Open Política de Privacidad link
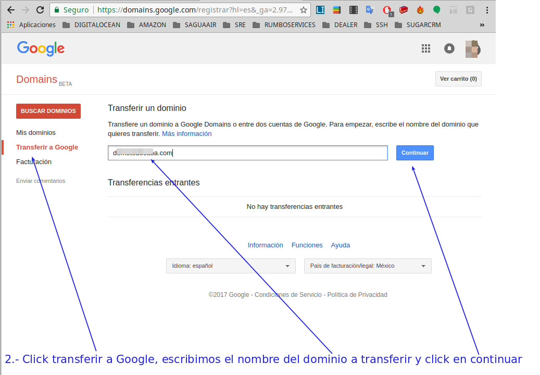This screenshot has width=540, height=375. [357, 295]
